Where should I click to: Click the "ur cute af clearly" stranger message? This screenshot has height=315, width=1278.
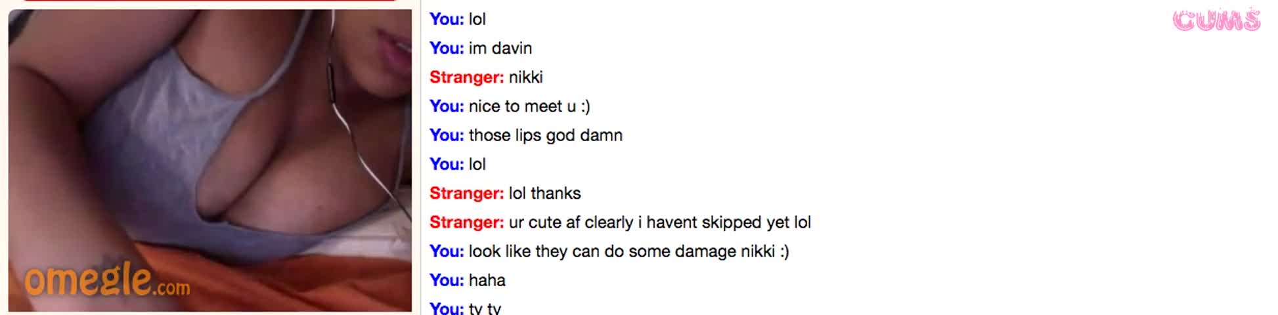click(x=620, y=222)
